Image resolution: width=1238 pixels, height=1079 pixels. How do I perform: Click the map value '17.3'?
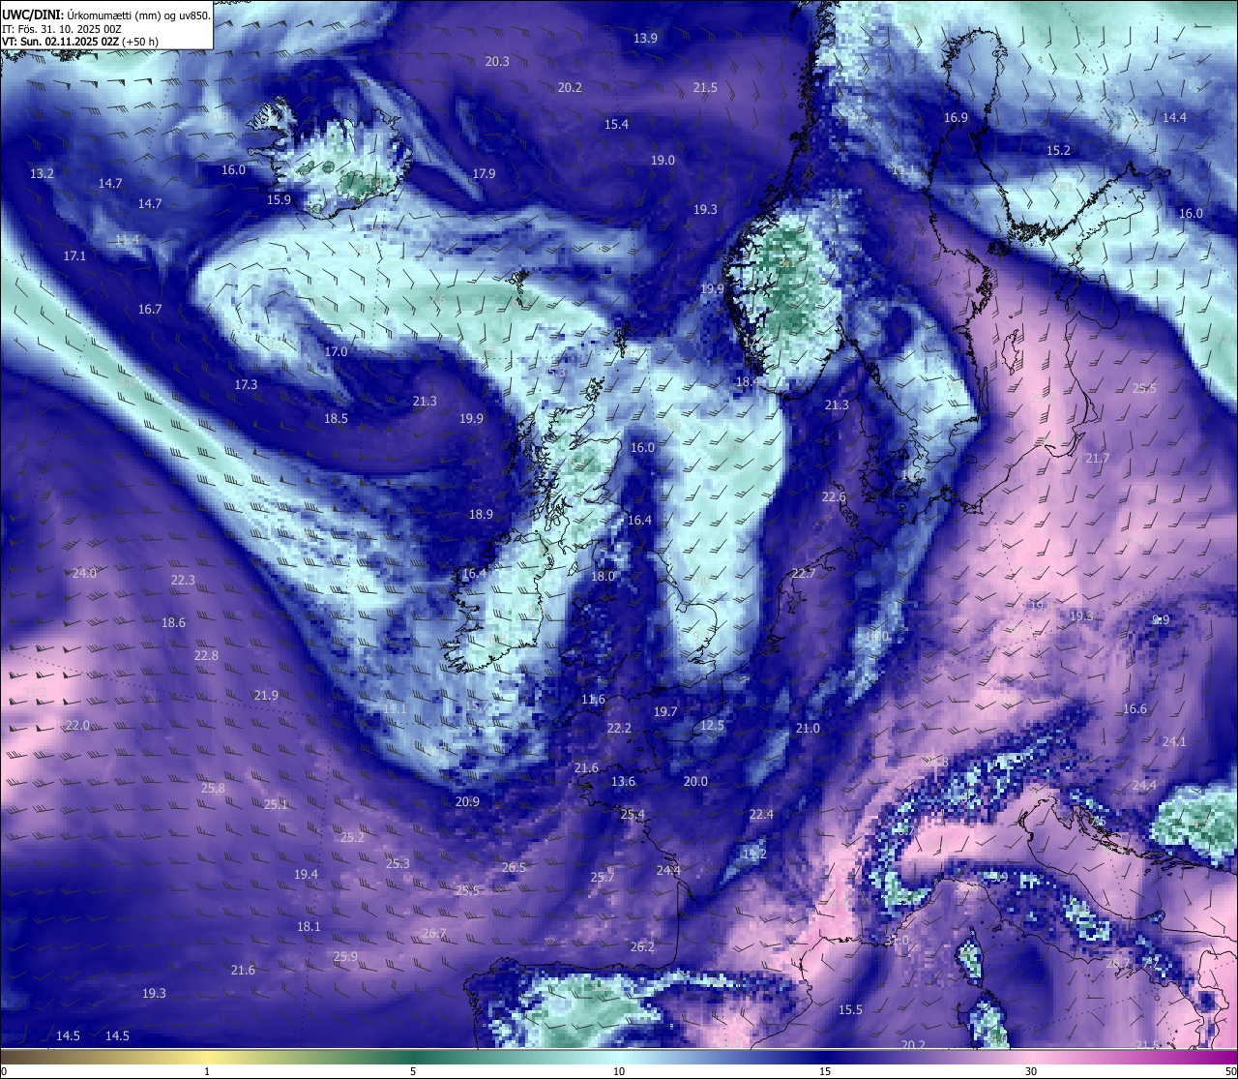point(246,384)
